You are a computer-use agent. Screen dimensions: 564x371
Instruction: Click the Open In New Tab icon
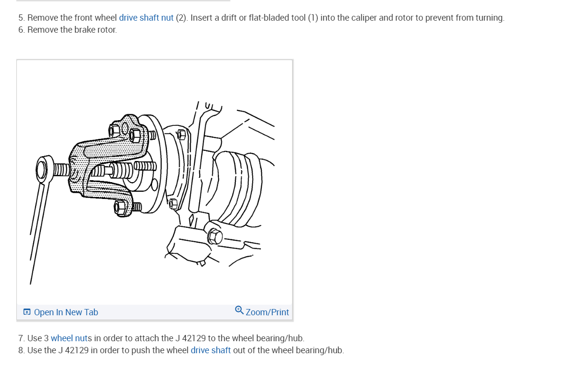27,312
